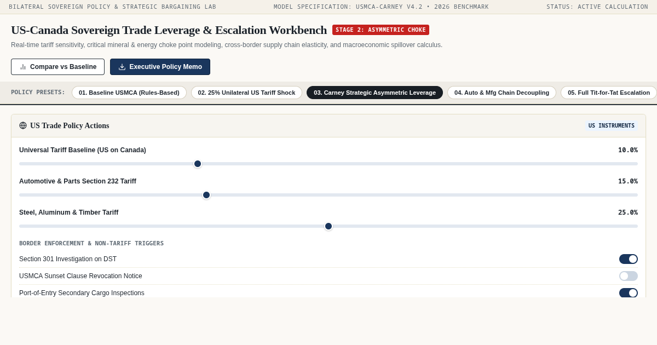657x345 pixels.
Task: Click the STATUS: ACTIVE CALCULATION text
Action: tap(597, 7)
